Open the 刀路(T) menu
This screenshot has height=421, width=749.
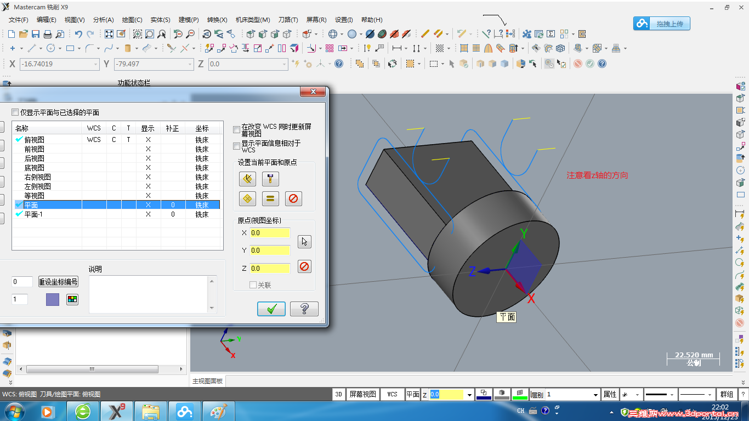[x=288, y=20]
